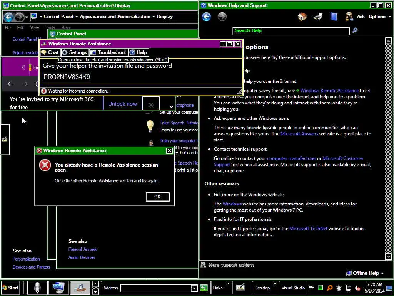The height and width of the screenshot is (296, 394).
Task: Follow the computer manufacturer link
Action: [x=291, y=158]
